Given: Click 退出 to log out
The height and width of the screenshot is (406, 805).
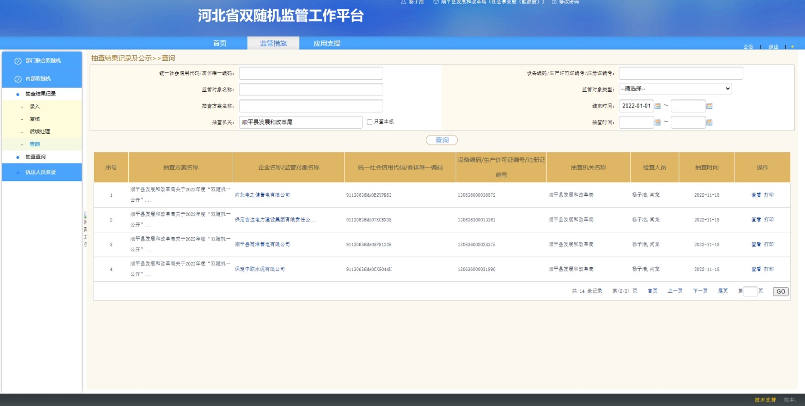Looking at the screenshot, I should click(773, 47).
